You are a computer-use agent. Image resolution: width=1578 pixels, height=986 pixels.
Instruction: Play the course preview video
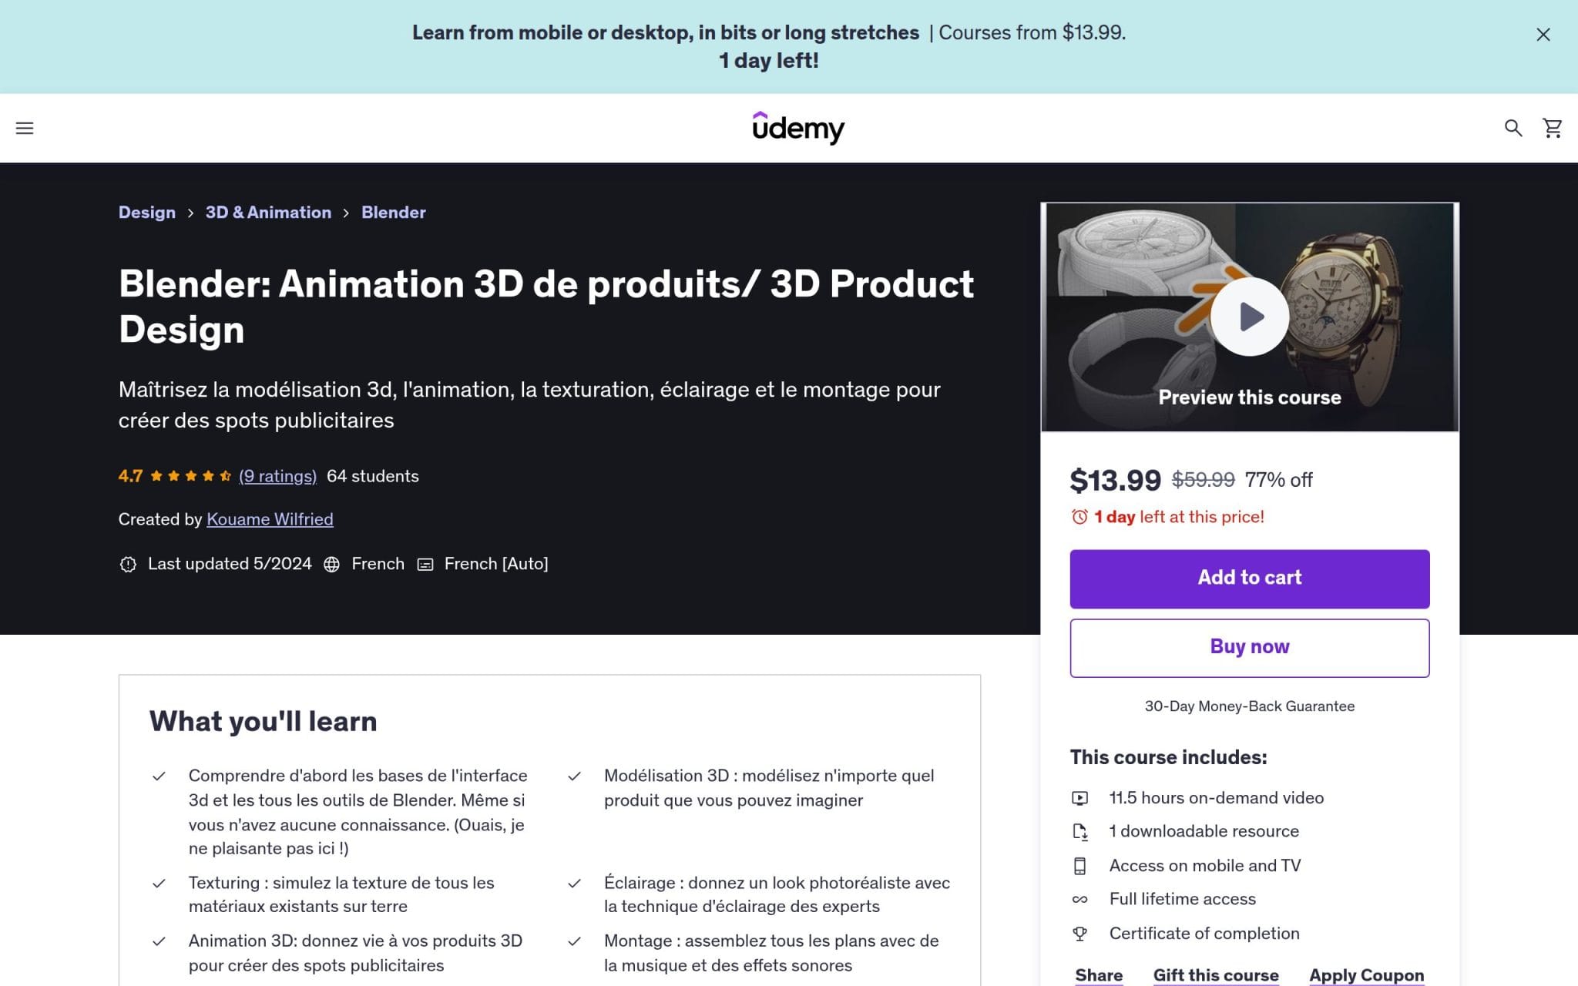(1250, 317)
